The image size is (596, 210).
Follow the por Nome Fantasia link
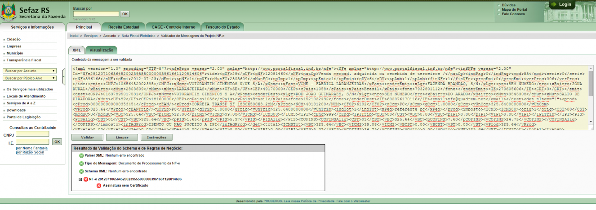31,148
